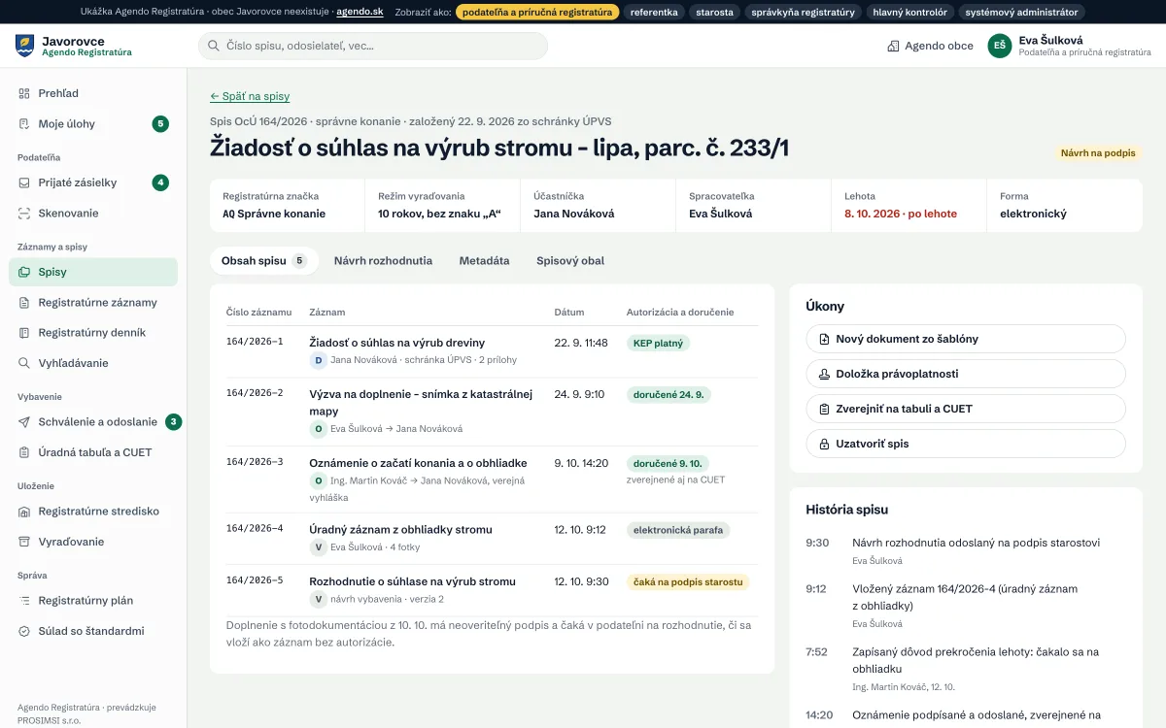Switch view to systémový administrátor role
The width and height of the screenshot is (1166, 728).
1021,13
